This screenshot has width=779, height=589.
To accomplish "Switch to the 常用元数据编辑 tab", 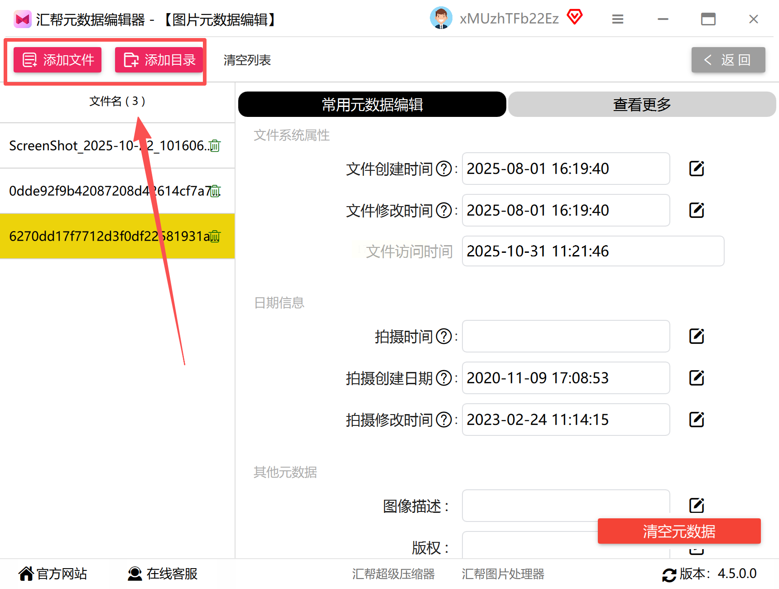I will click(x=372, y=104).
